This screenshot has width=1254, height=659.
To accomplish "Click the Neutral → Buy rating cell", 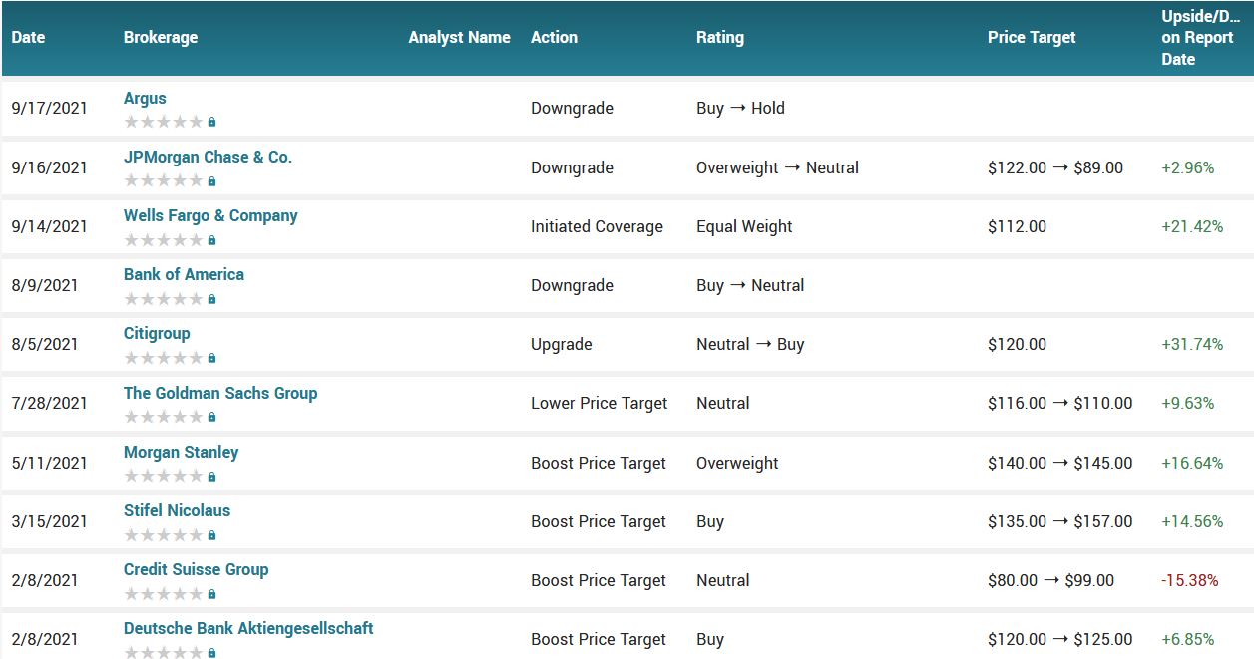I will (750, 344).
